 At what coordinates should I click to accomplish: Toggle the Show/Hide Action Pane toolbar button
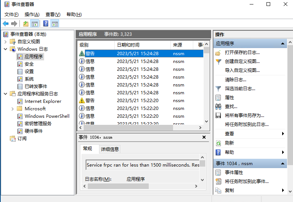pos(55,24)
